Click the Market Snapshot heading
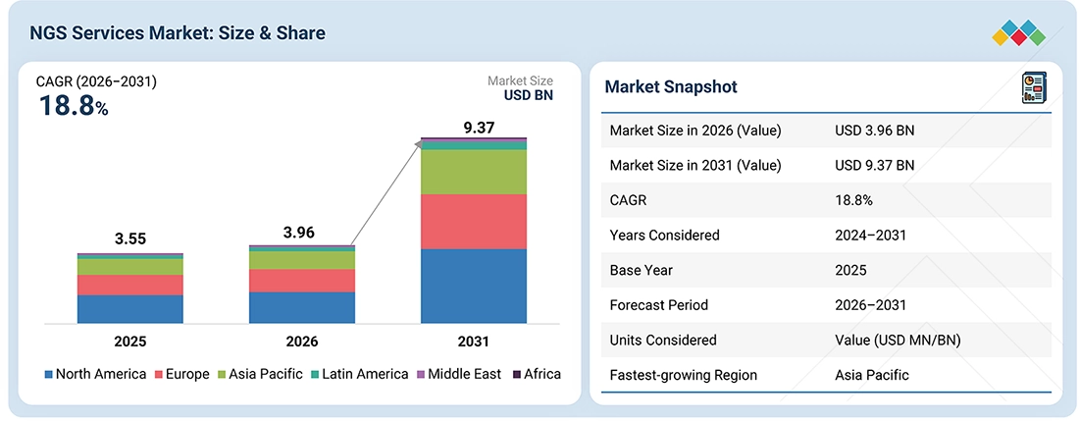Viewport: 1079px width, 421px height. pyautogui.click(x=671, y=86)
